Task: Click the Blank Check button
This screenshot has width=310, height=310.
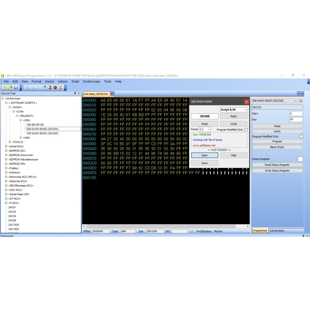Action: (277, 147)
